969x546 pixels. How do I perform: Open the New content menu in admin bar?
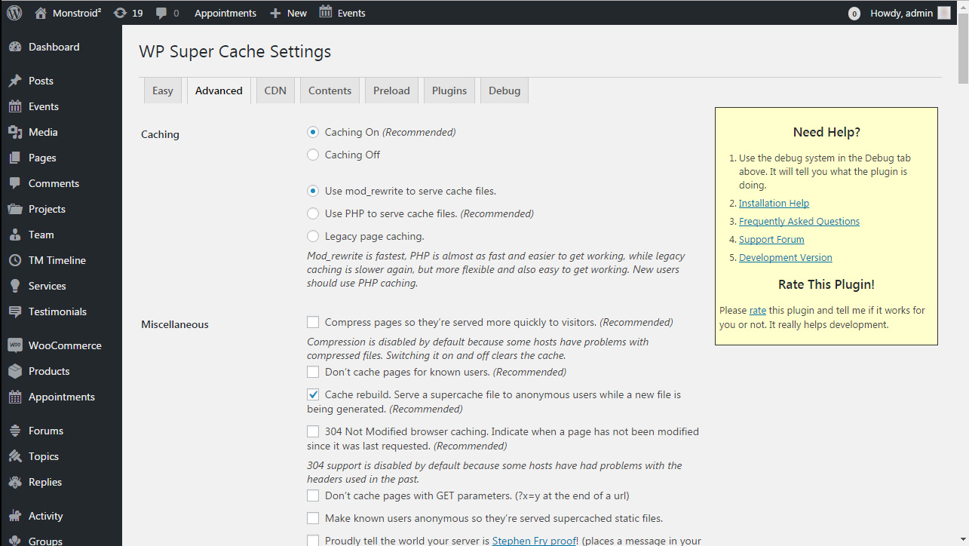pyautogui.click(x=289, y=13)
